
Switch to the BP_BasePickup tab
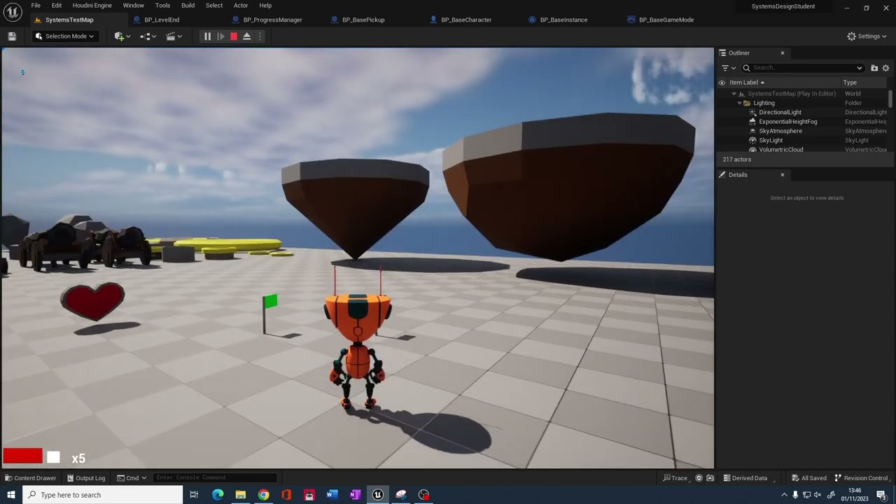pyautogui.click(x=363, y=20)
